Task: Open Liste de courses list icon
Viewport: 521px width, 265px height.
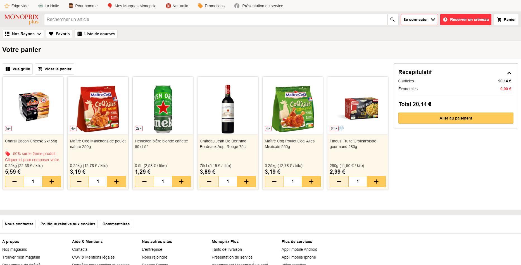Action: [80, 34]
